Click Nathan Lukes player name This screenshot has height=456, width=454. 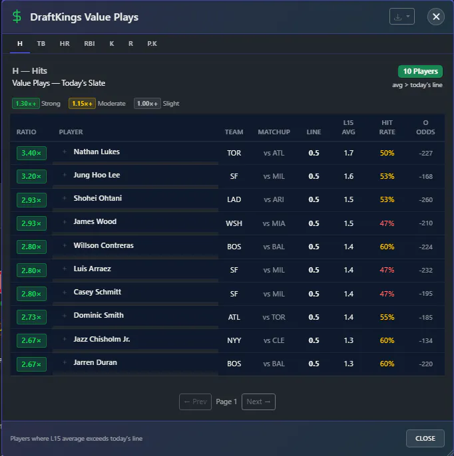point(97,152)
